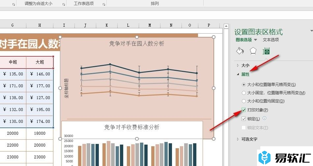313x166 pixels.
Task: Click chart title 竞争对手收费标准分析
Action: click(x=132, y=127)
